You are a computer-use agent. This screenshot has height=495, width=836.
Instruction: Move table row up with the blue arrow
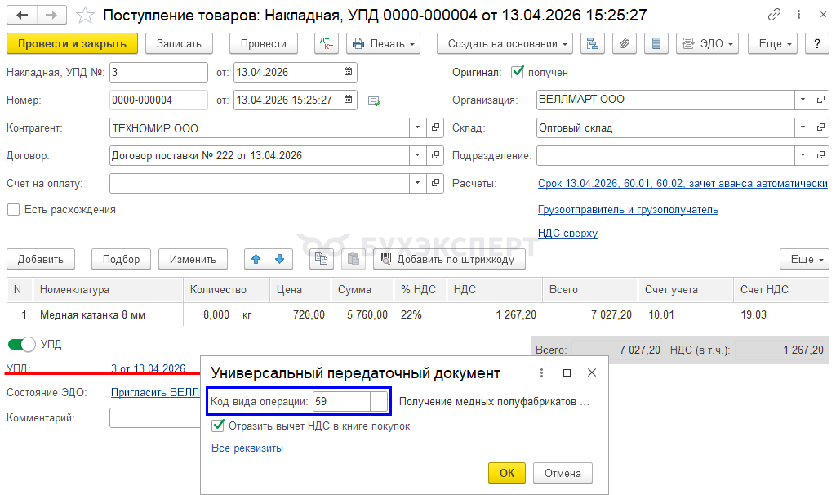[256, 259]
